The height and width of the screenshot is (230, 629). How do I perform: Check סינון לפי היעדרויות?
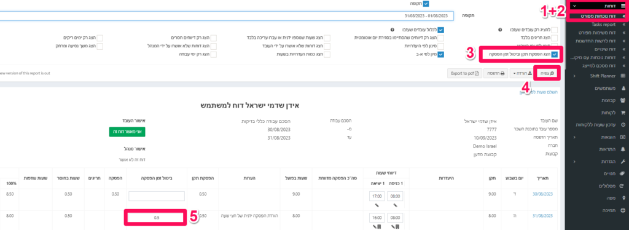[x=441, y=46]
